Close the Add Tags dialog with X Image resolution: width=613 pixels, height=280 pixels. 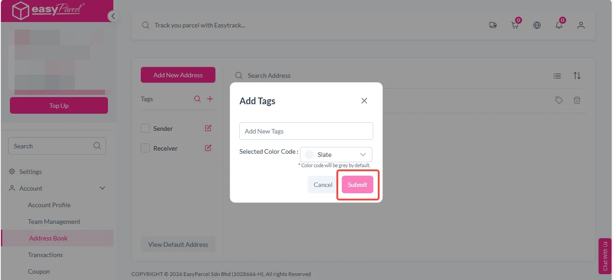[364, 101]
